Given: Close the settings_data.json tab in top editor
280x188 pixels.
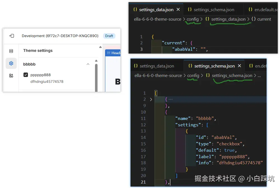Looking at the screenshot, I should [178, 9].
